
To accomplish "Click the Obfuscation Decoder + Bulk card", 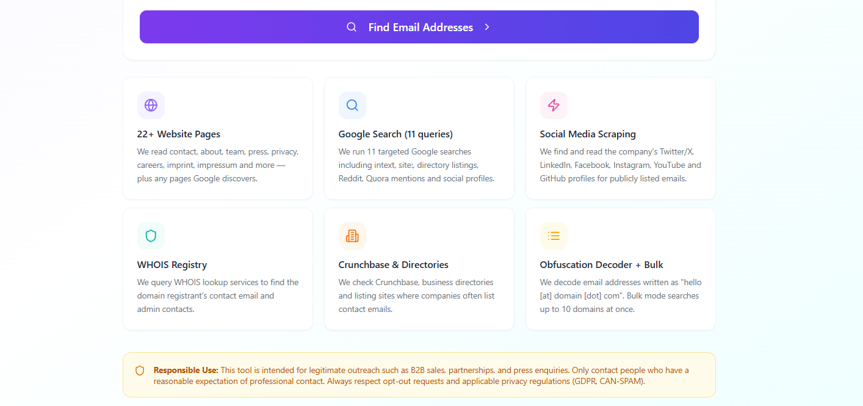I will (x=620, y=269).
